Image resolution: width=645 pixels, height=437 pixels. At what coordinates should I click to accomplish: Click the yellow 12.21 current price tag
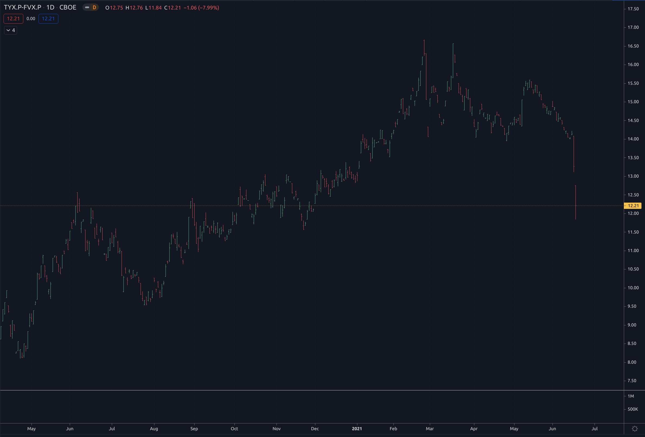[x=633, y=206]
